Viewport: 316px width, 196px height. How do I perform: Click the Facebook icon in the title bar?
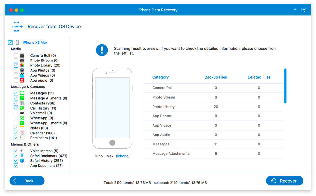[295, 10]
